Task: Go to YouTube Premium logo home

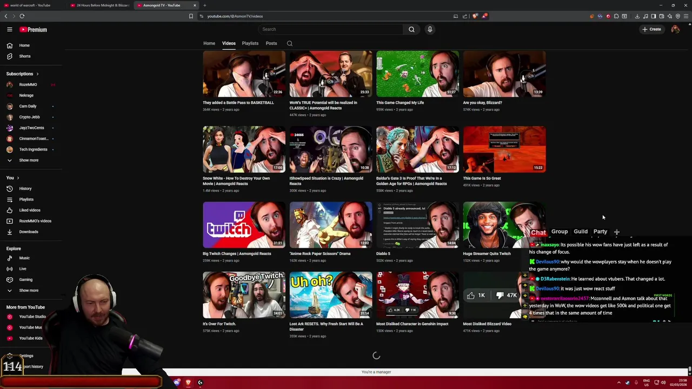Action: click(34, 30)
